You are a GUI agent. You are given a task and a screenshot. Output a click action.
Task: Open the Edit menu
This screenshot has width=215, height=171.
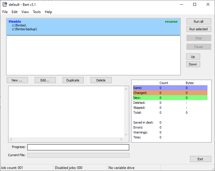tap(15, 12)
